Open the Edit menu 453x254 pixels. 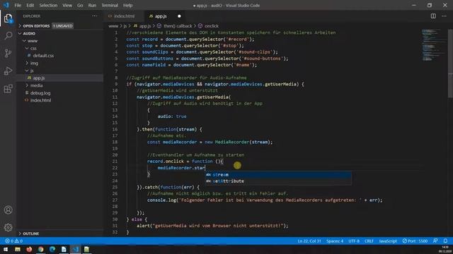click(30, 5)
